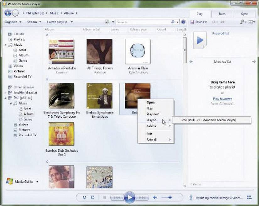Click the Unsaved list play thumbnail
259x206 pixels.
200,40
